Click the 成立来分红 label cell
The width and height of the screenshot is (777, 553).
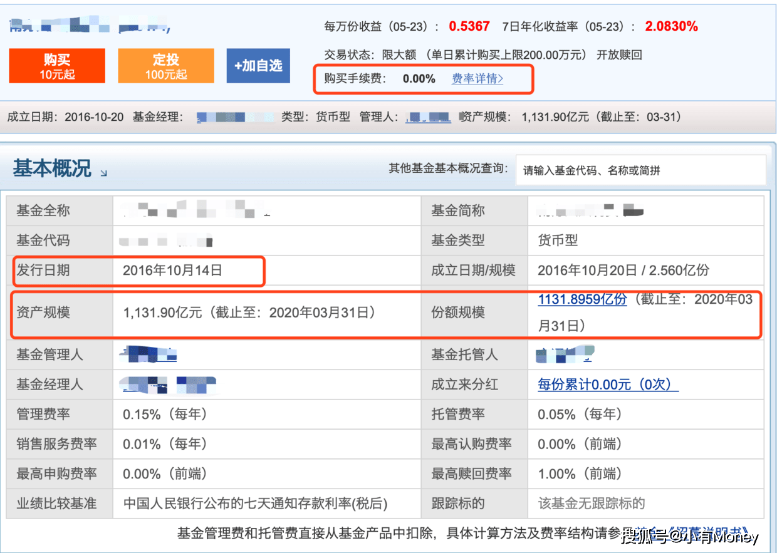point(475,385)
